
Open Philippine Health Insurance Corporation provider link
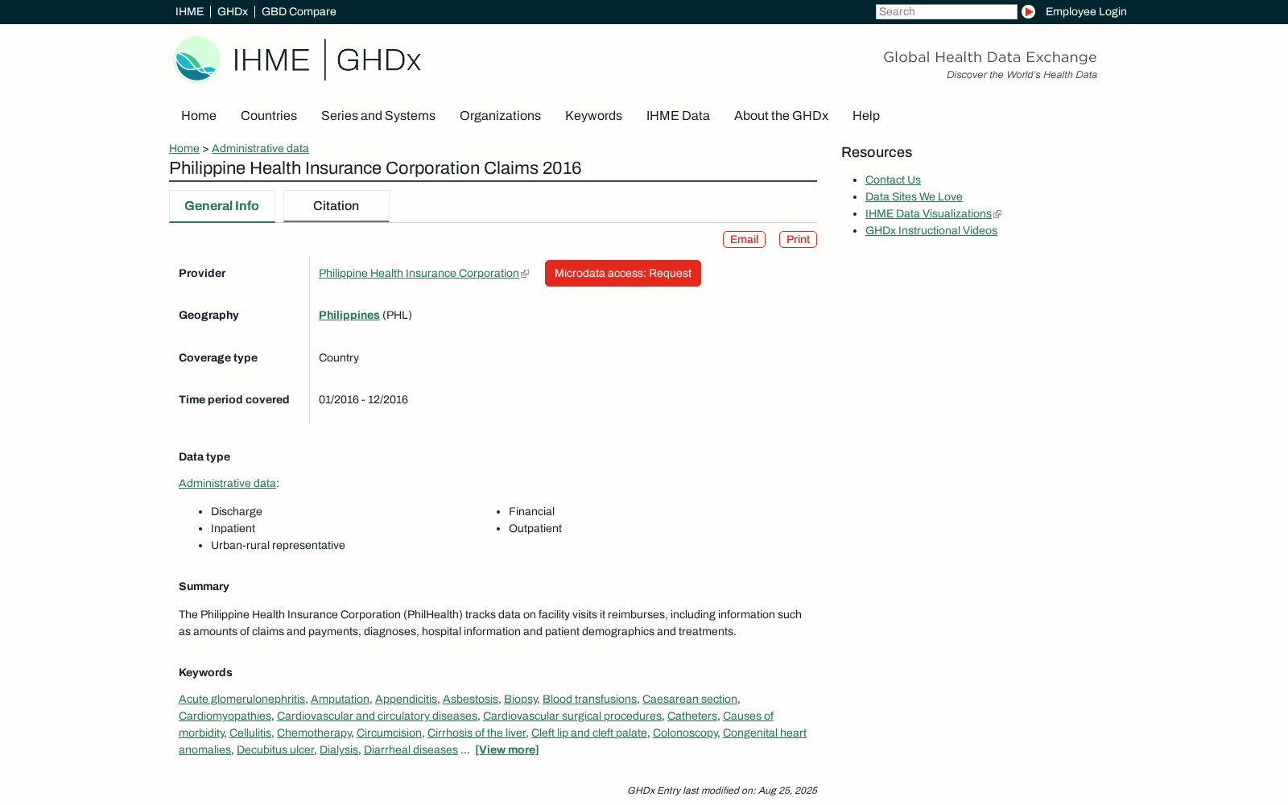(419, 274)
